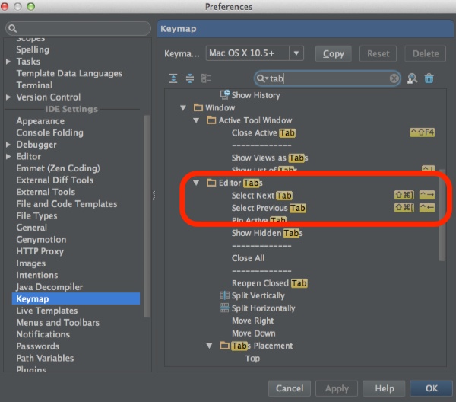
Task: Open the Appearance settings page
Action: (40, 121)
